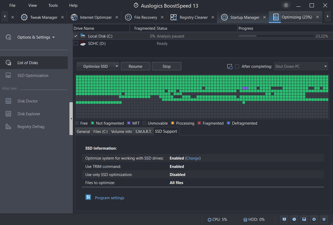Viewport: 333px width, 225px height.
Task: Close the Startup Manager tab
Action: (x=264, y=17)
